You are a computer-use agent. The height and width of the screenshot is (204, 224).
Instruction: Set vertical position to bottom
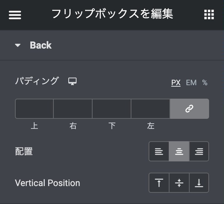(x=199, y=183)
